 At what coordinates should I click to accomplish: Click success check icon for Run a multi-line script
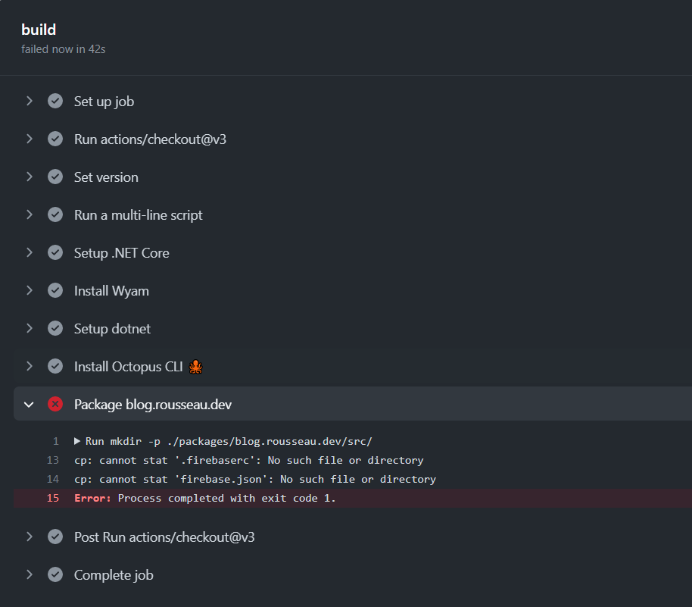click(55, 215)
